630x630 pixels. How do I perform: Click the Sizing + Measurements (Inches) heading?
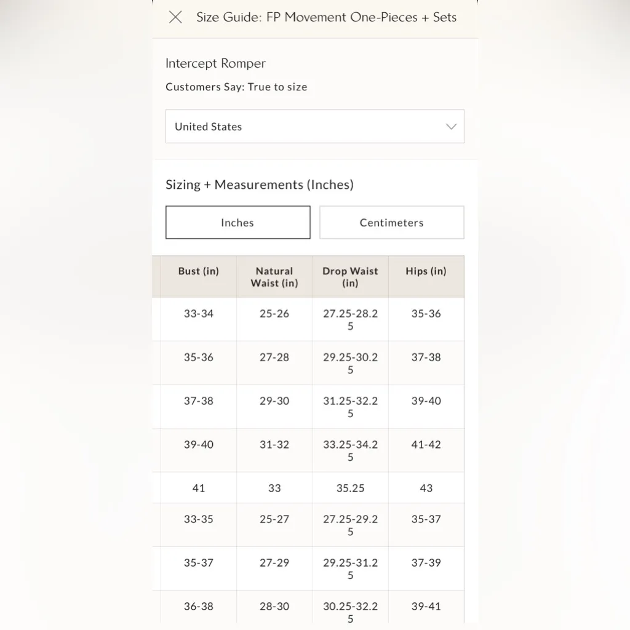pyautogui.click(x=259, y=185)
